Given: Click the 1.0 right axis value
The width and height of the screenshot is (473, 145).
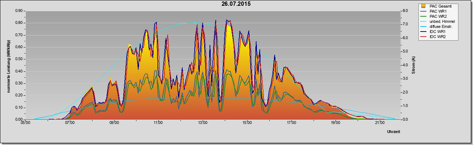Looking at the screenshot, I should click(405, 106).
